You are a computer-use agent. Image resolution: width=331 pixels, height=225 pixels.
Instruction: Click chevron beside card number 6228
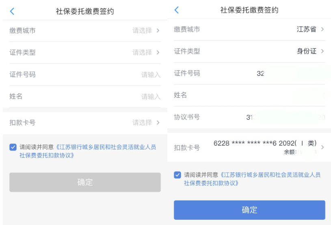click(322, 147)
